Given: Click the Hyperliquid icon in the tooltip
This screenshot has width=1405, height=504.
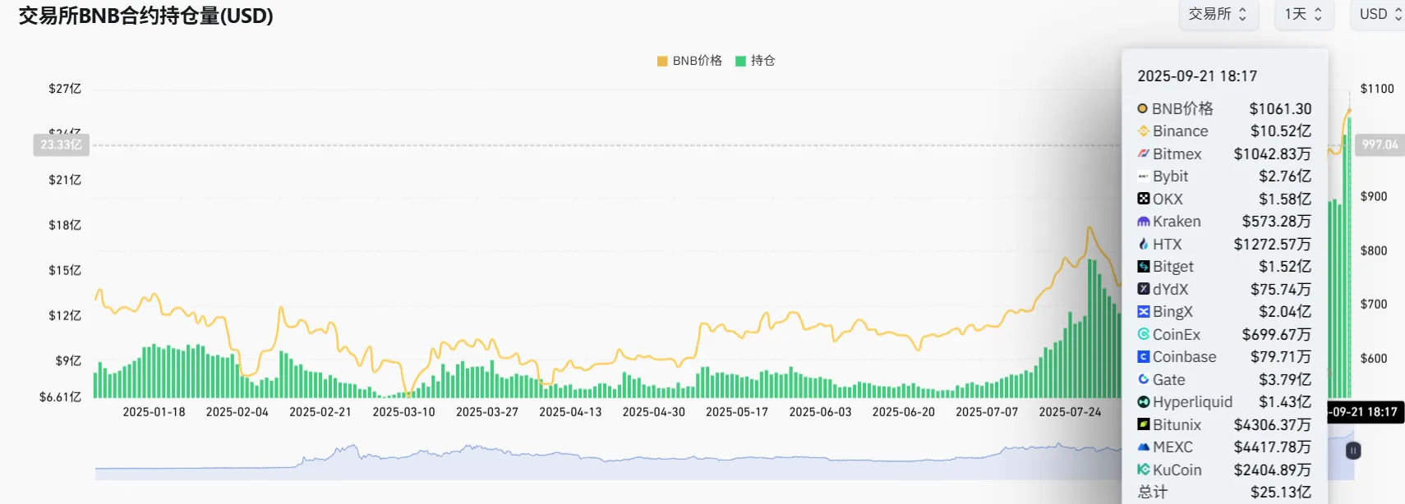Looking at the screenshot, I should (1143, 402).
